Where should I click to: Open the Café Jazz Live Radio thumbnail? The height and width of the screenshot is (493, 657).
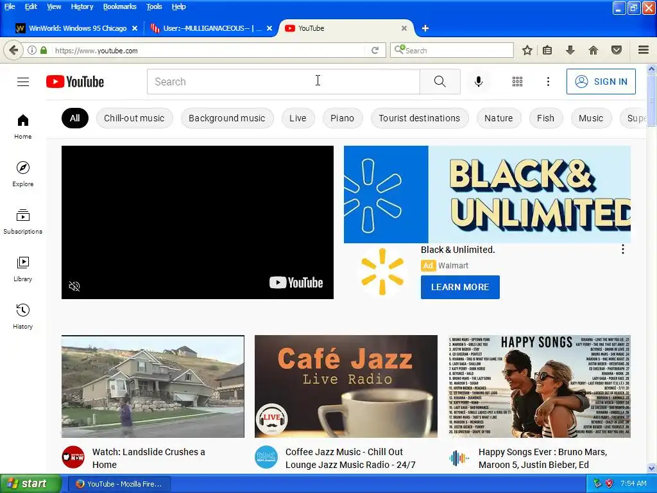click(x=346, y=386)
